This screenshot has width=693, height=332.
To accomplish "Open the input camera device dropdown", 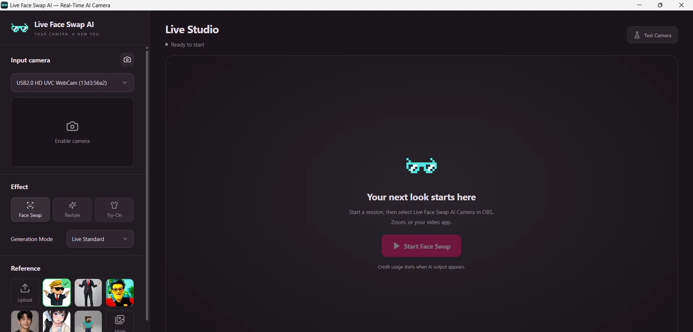I will [x=72, y=83].
